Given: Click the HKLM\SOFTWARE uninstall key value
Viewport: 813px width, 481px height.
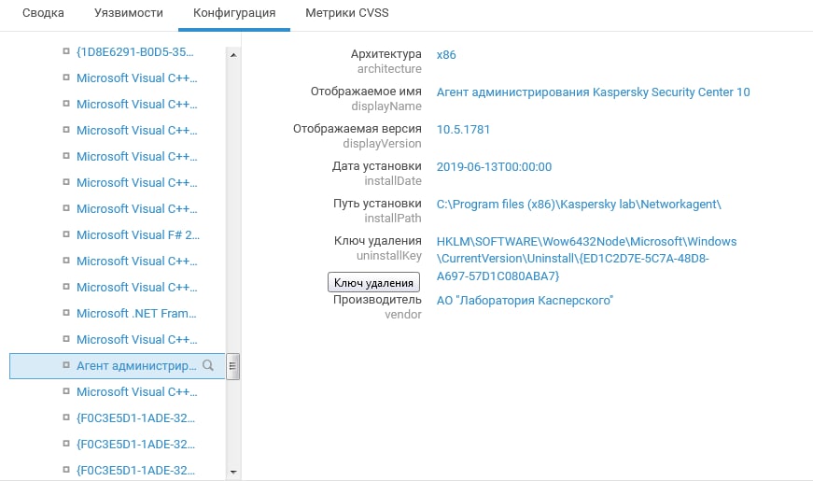Looking at the screenshot, I should pos(586,259).
